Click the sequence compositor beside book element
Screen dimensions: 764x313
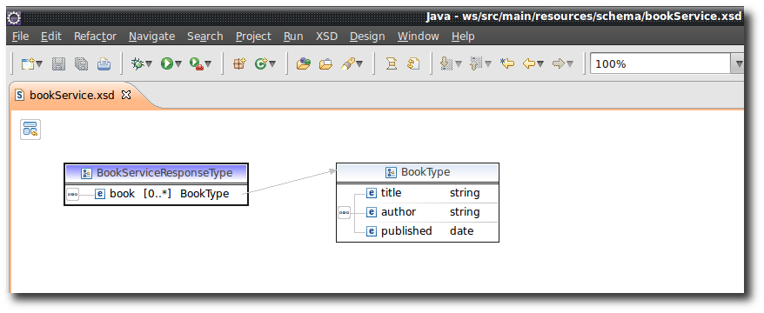click(x=72, y=195)
